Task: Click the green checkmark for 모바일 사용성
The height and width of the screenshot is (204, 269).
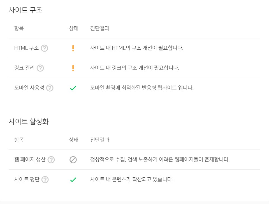Action: [73, 88]
